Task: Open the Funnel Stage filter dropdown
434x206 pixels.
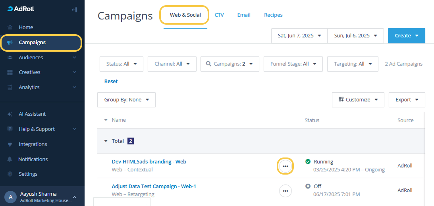Action: coord(293,64)
